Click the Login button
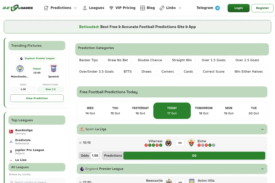This screenshot has width=275, height=183. (x=239, y=8)
